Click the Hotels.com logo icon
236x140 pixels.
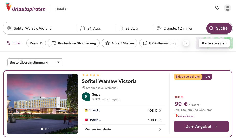[87, 120]
